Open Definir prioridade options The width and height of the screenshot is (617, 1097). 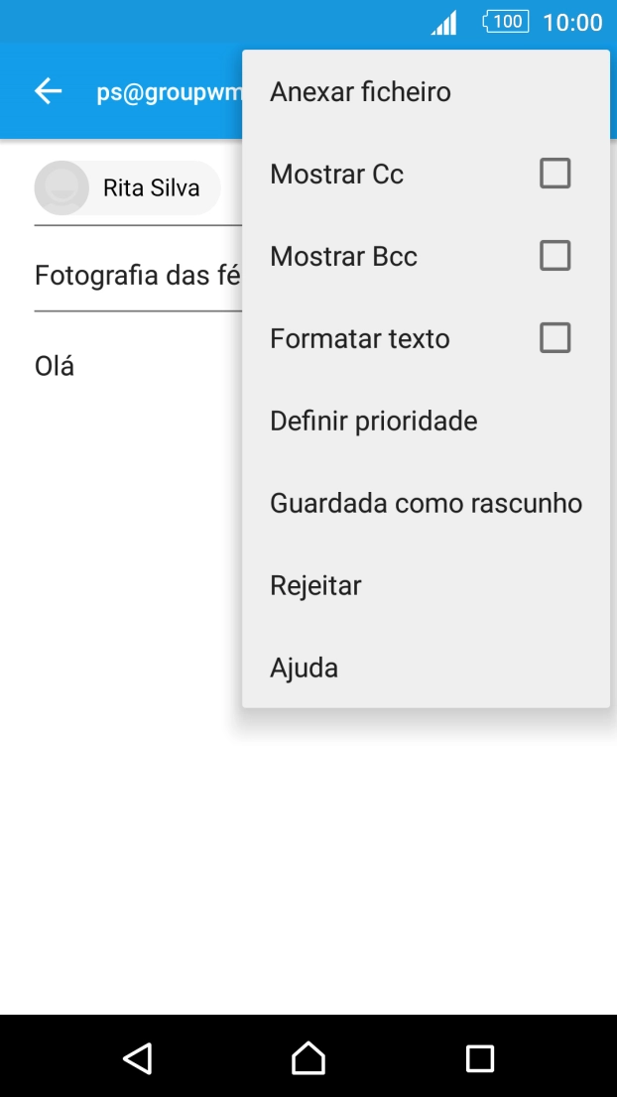[373, 421]
